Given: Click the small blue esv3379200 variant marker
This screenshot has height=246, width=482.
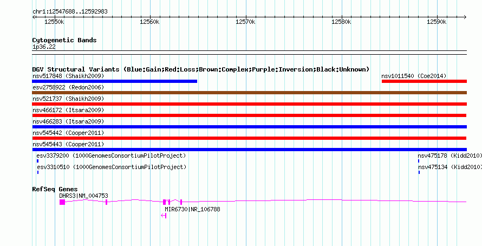Looking at the screenshot, I should click(x=37, y=161).
